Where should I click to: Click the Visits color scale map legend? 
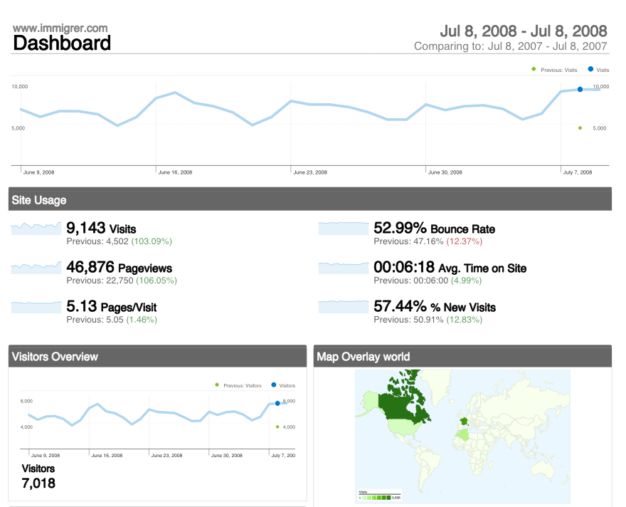click(x=380, y=496)
